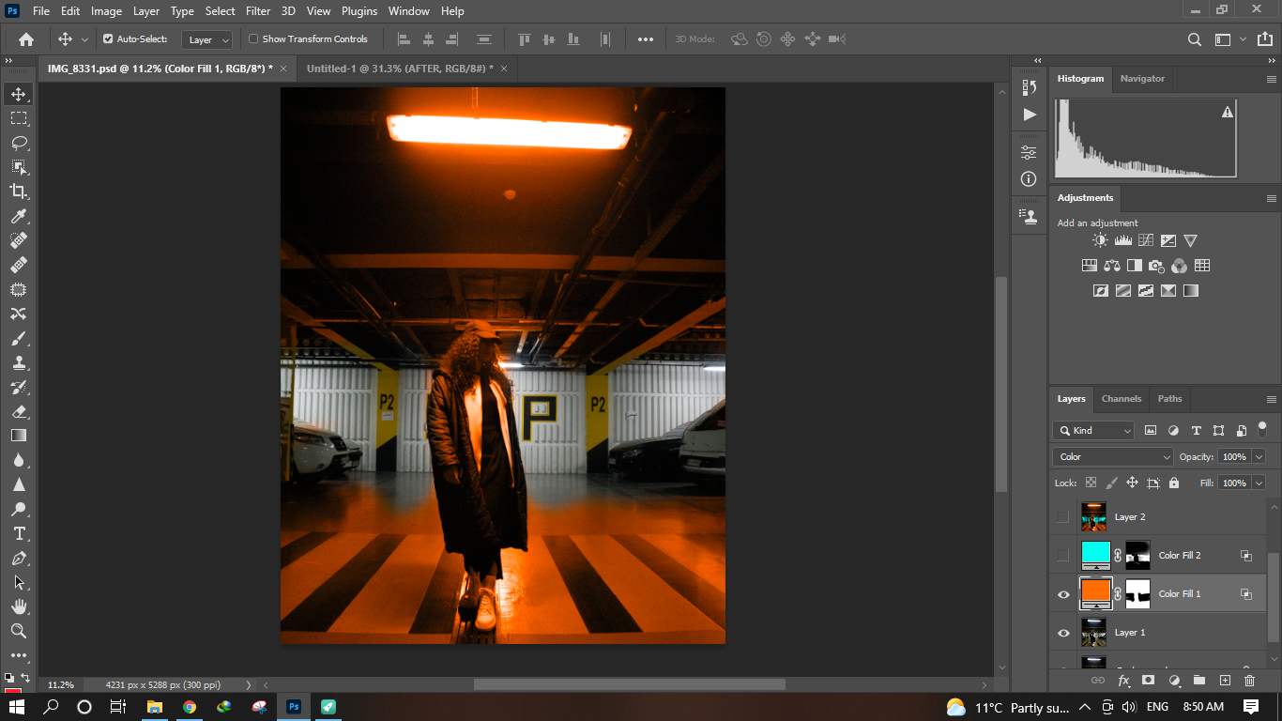Enable Show Transform Controls checkbox
The height and width of the screenshot is (721, 1282).
pos(253,39)
